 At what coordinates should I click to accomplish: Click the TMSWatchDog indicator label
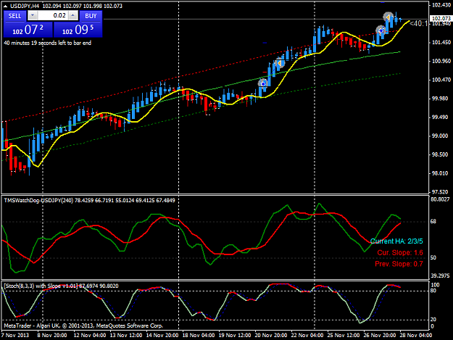pyautogui.click(x=89, y=200)
